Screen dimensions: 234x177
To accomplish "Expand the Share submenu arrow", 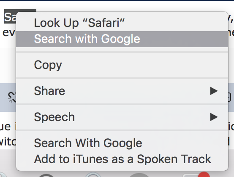I will click(x=214, y=91).
